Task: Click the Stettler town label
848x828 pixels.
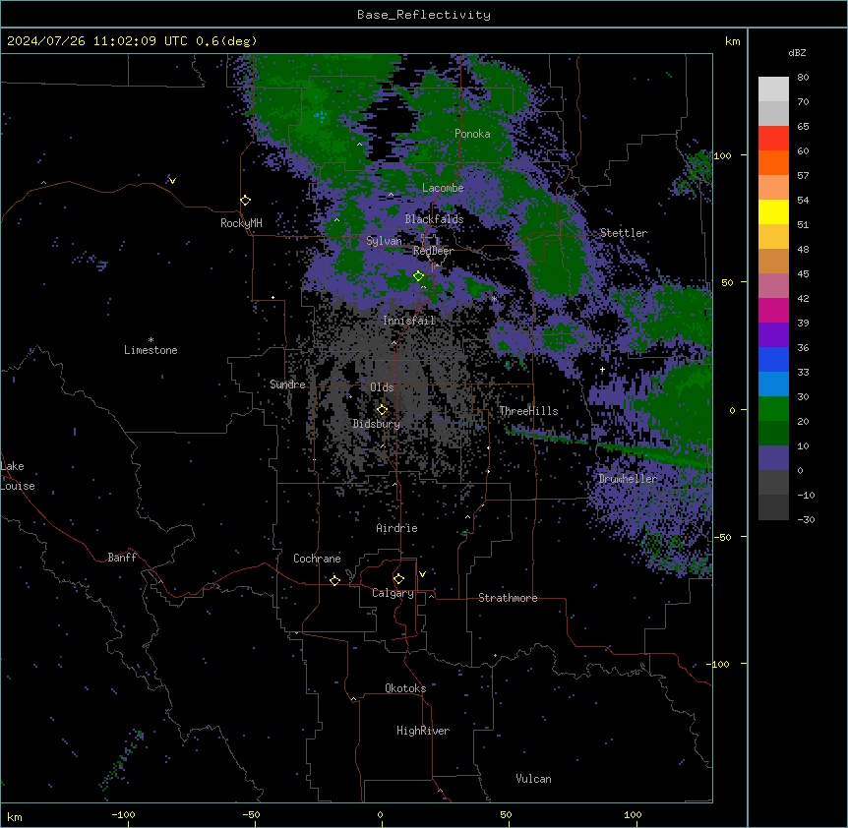Action: coord(624,233)
